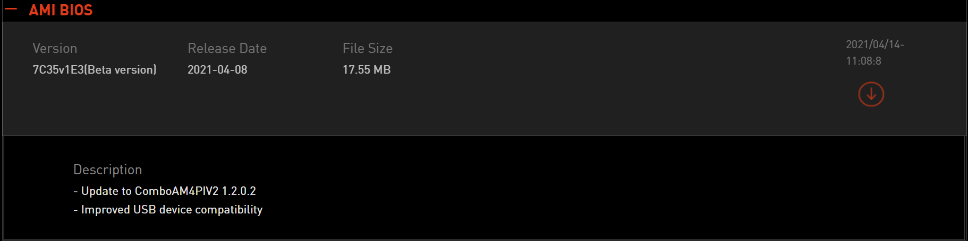Click the AMI BIOS section heading
This screenshot has width=968, height=241.
point(61,10)
